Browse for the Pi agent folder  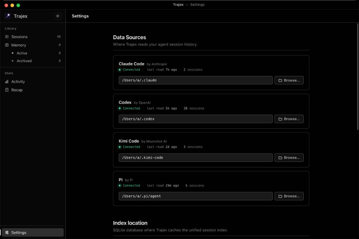289,196
